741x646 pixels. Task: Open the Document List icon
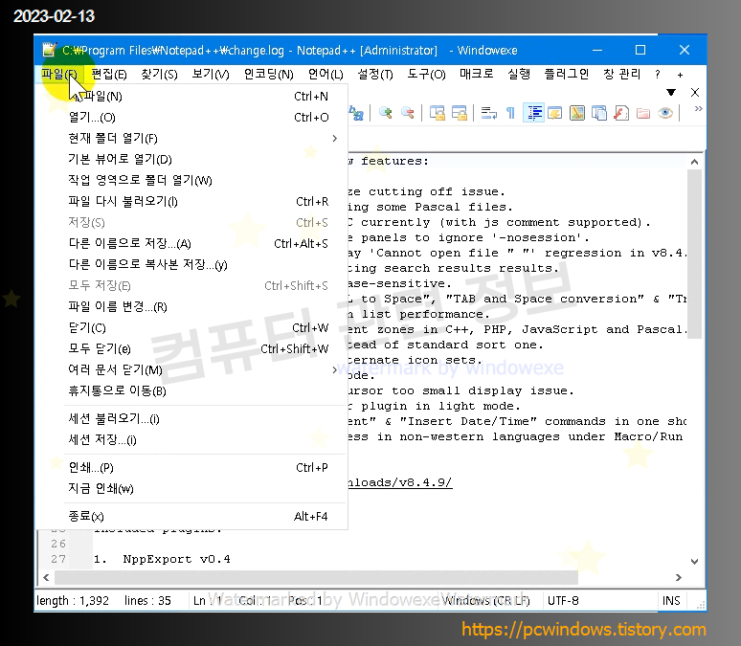pos(599,114)
